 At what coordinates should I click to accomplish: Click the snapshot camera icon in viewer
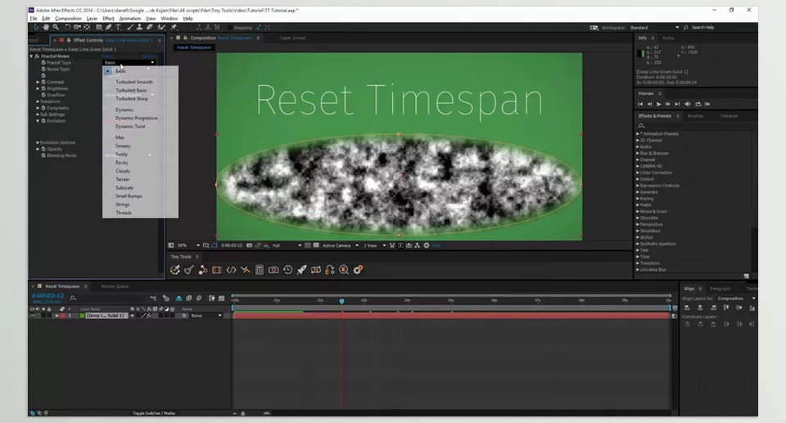pos(249,245)
